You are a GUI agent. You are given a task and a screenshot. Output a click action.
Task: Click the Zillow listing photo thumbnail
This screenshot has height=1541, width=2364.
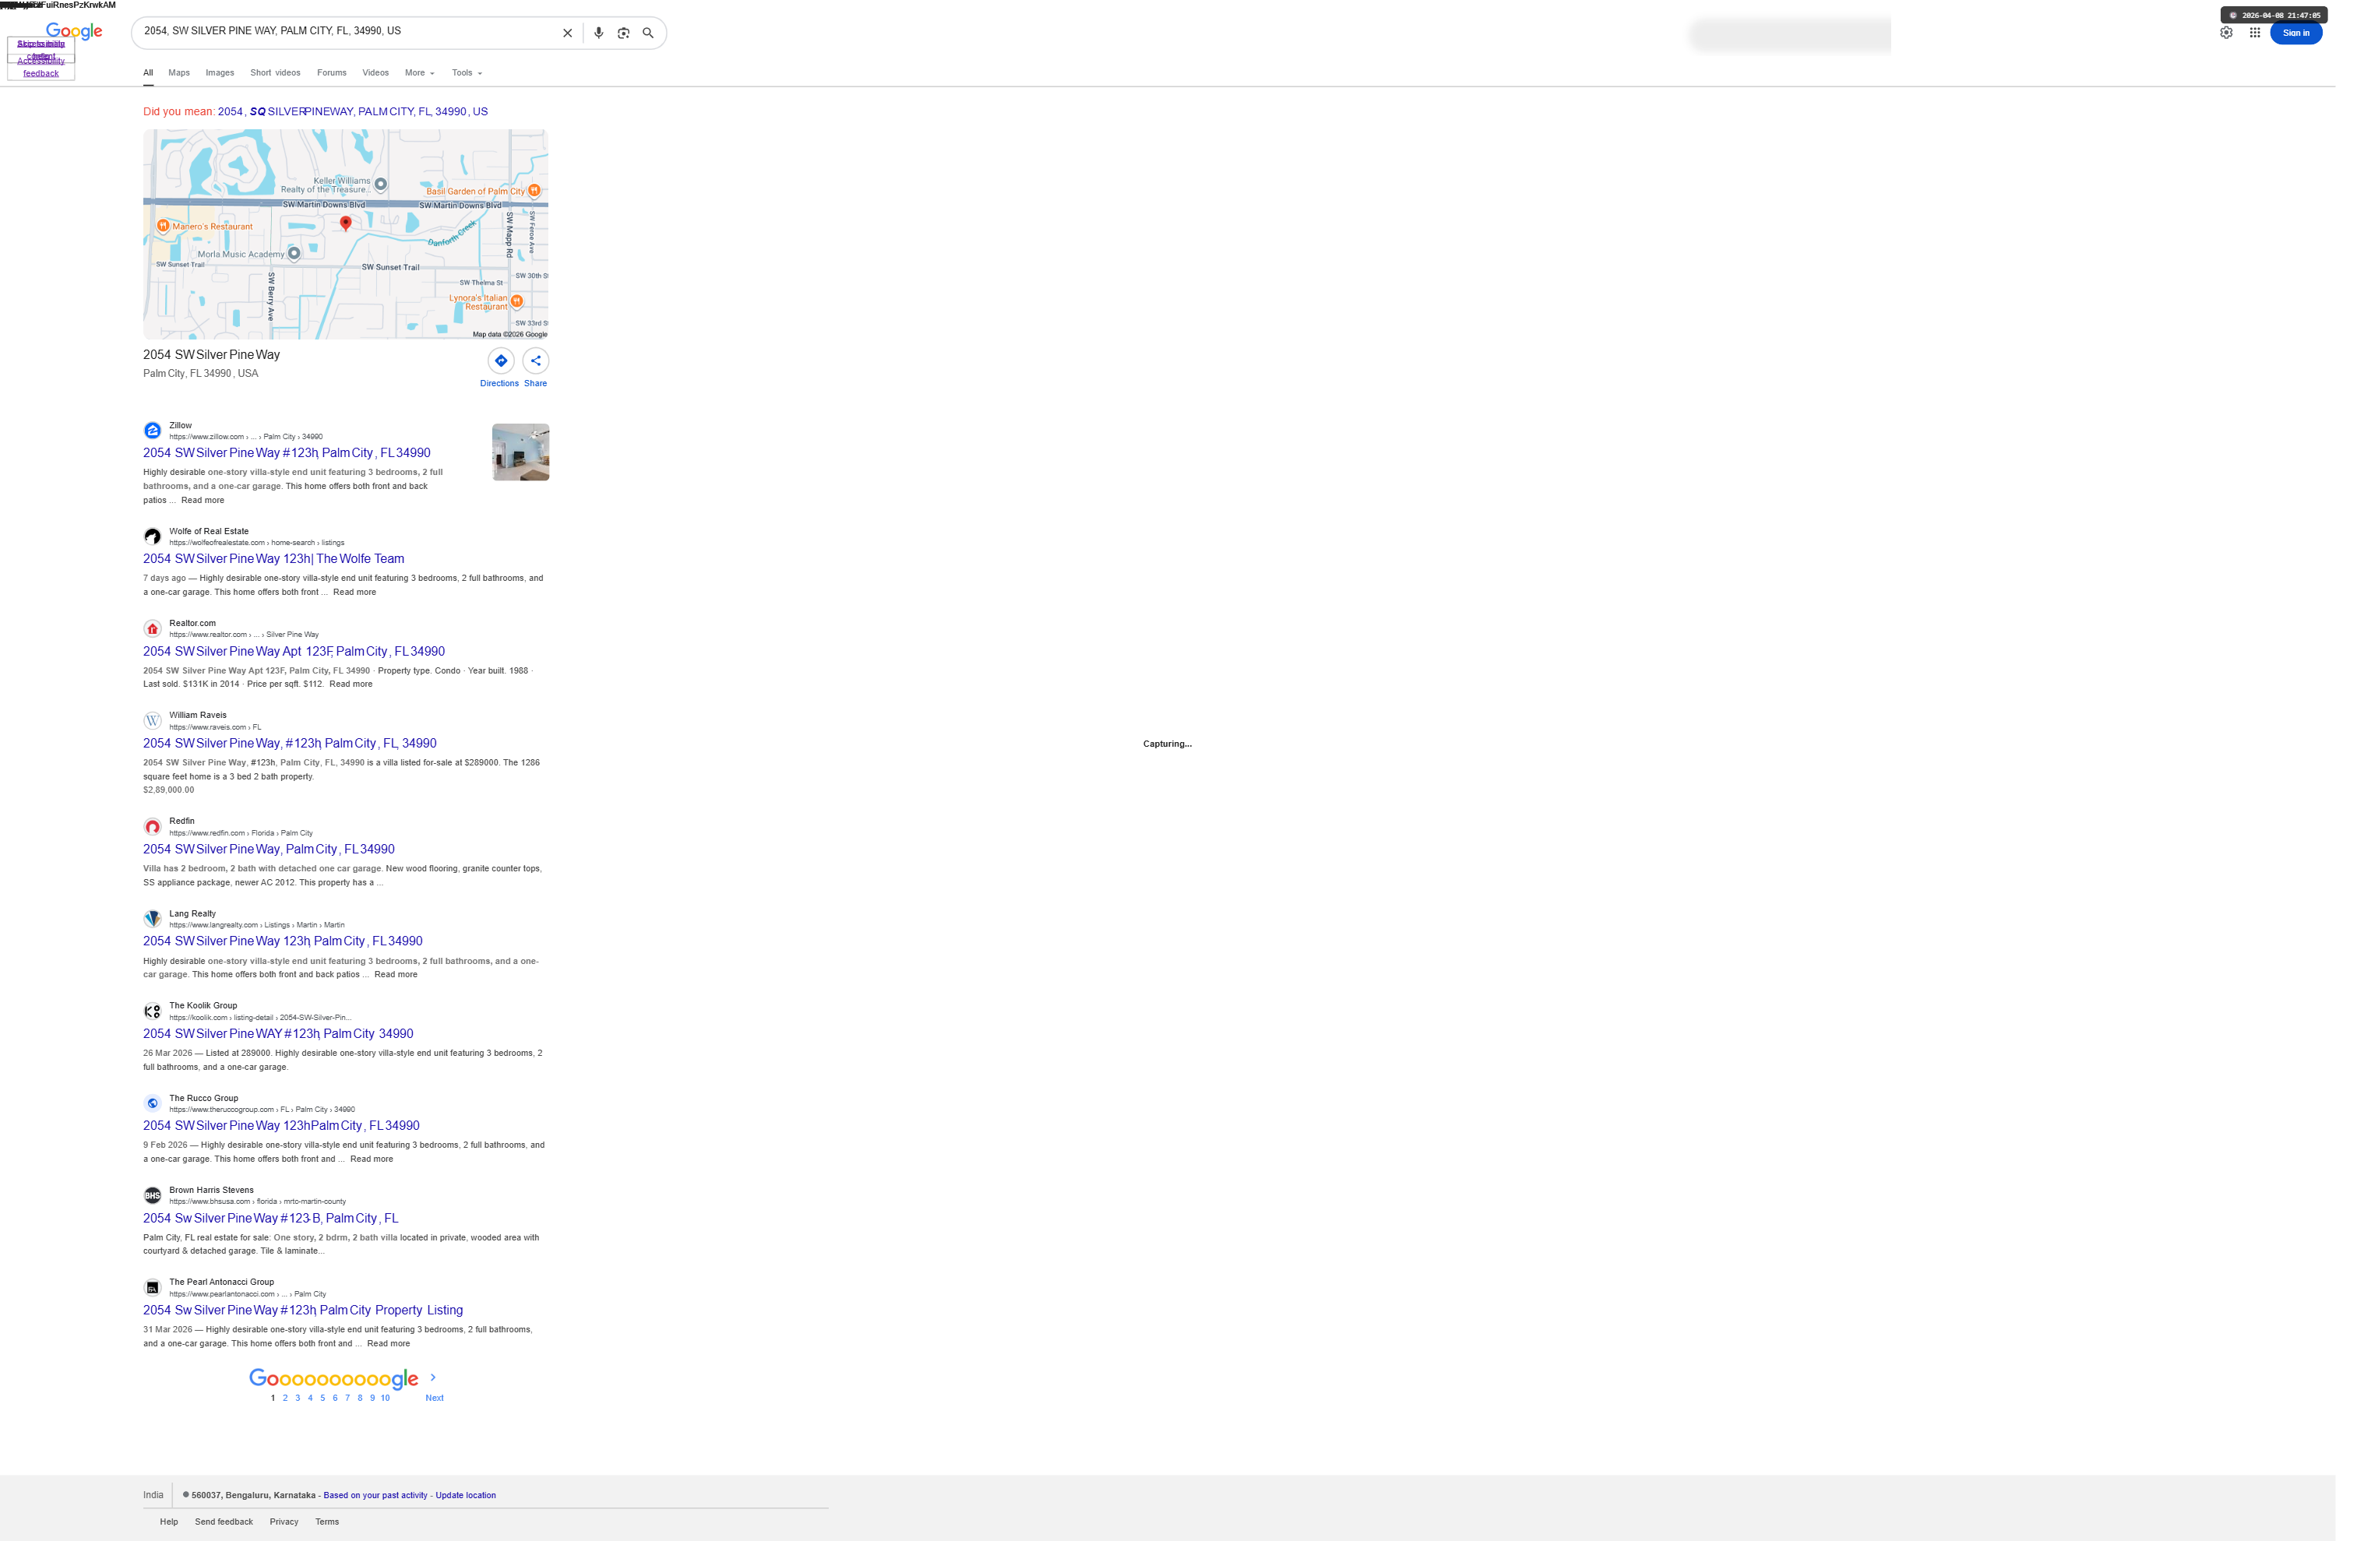(520, 452)
